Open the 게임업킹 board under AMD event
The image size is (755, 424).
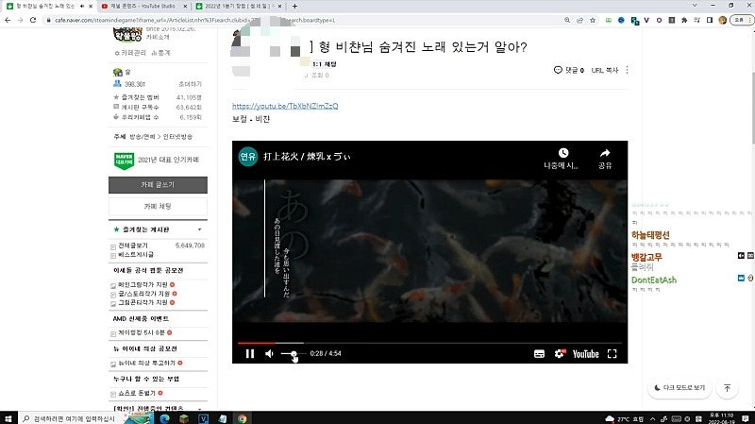142,332
